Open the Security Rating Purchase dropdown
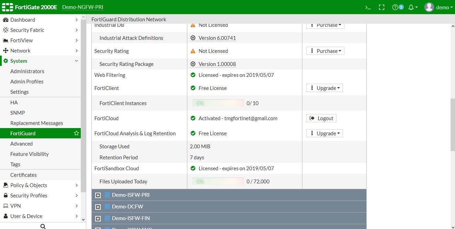This screenshot has width=455, height=229. 325,51
